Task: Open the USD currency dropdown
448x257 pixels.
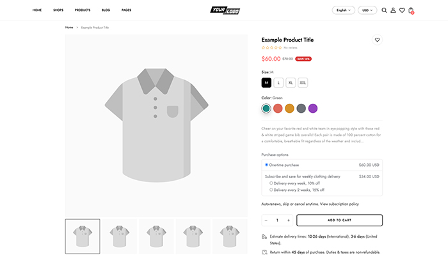Action: [367, 10]
